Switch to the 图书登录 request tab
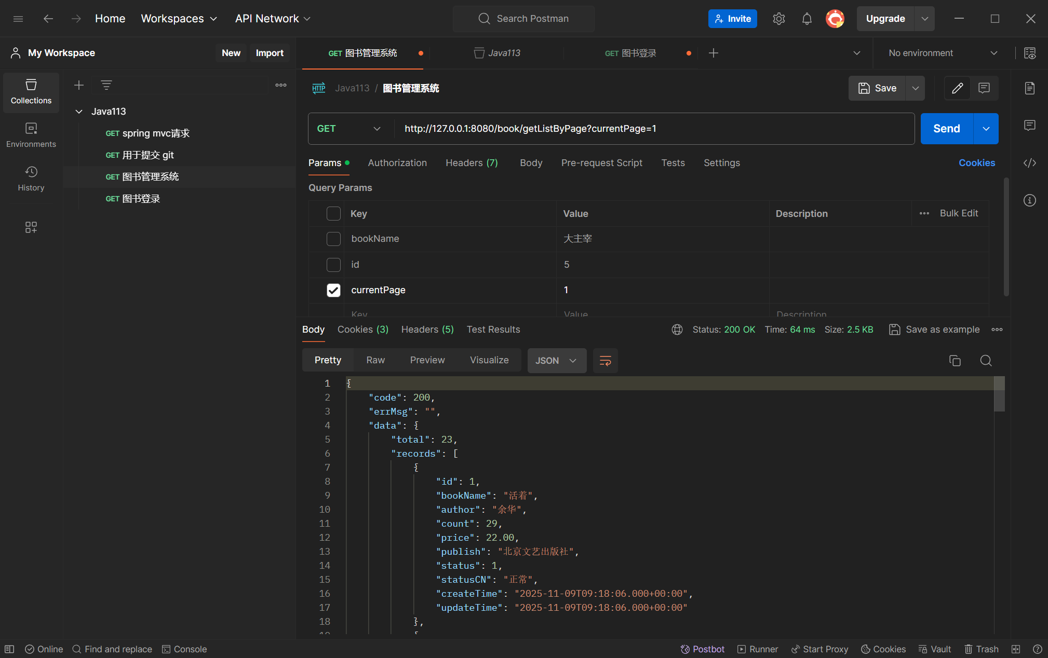The height and width of the screenshot is (658, 1048). pyautogui.click(x=630, y=53)
